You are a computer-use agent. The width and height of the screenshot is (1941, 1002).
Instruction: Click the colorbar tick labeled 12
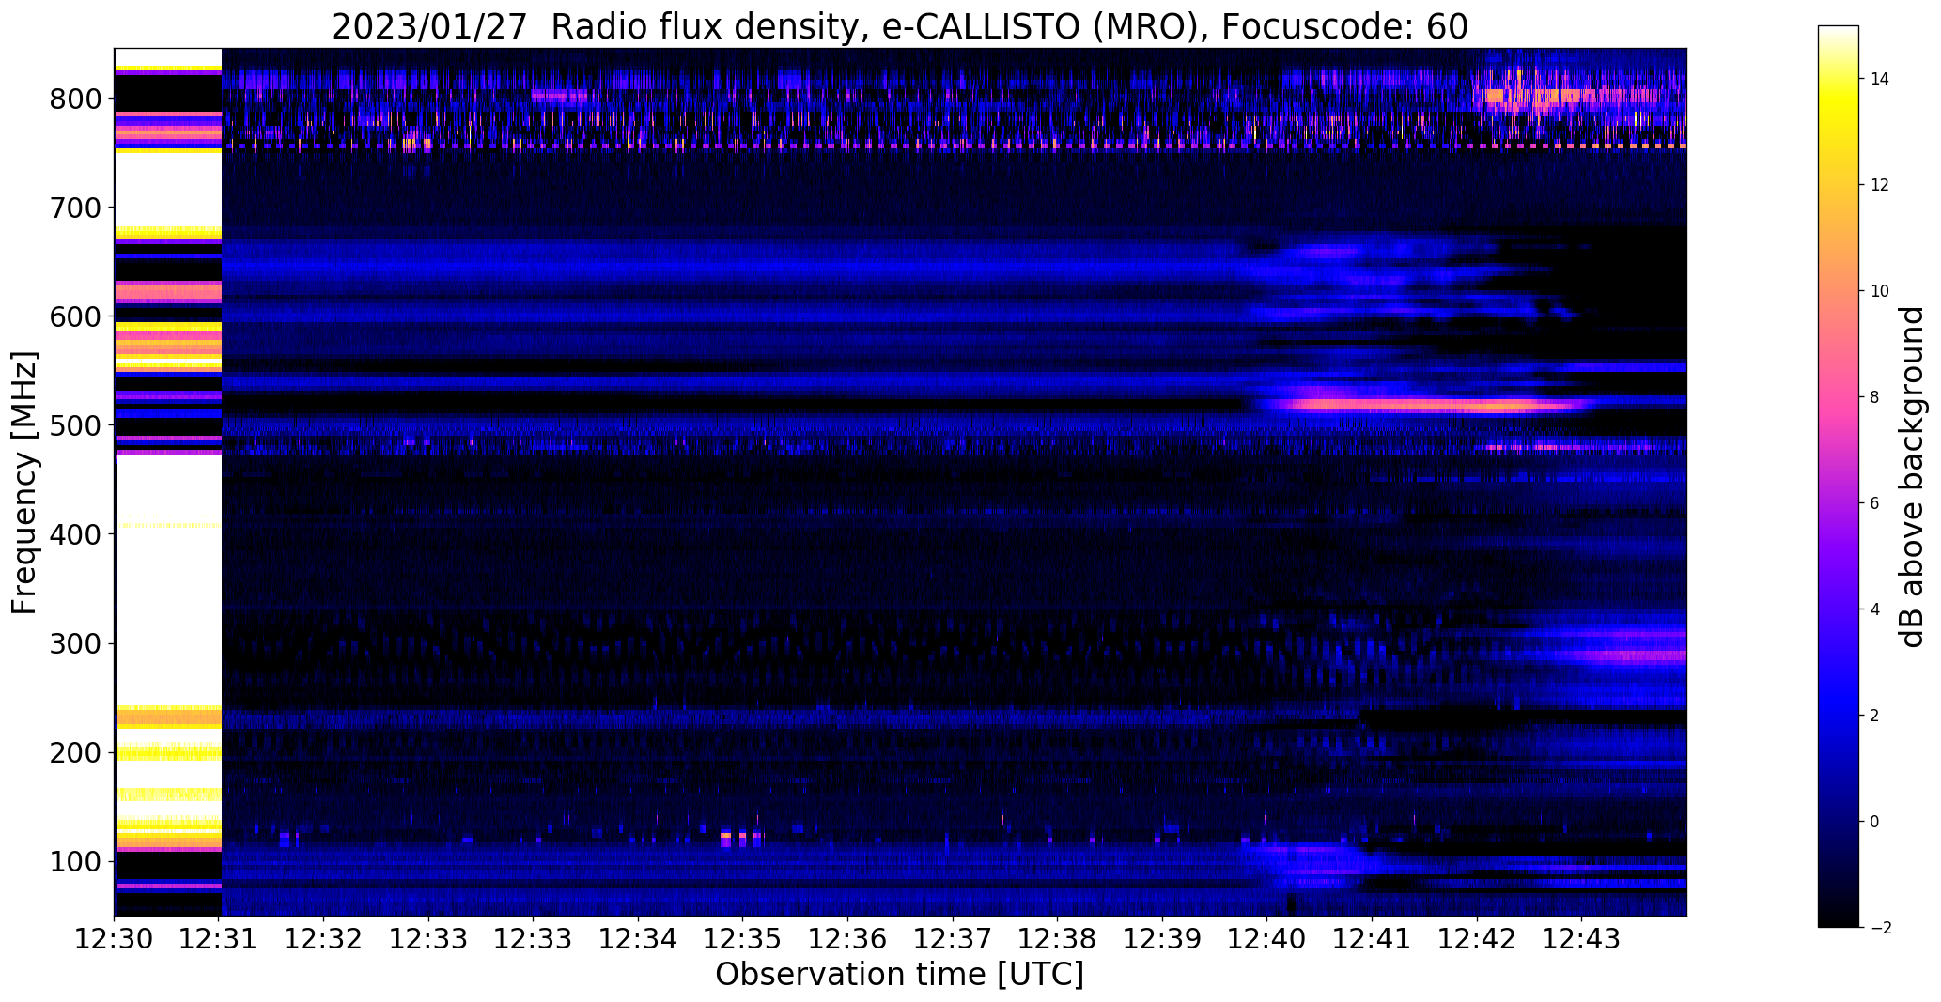click(1879, 185)
